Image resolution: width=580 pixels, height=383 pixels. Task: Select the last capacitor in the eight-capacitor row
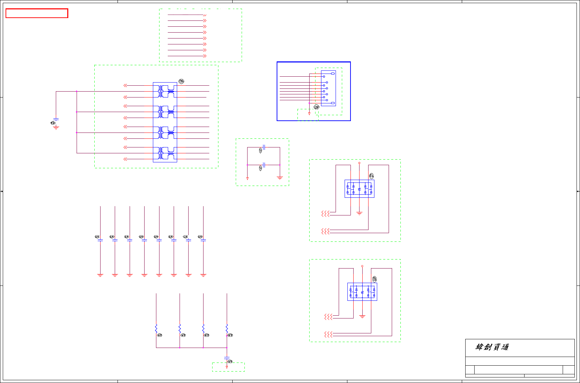pos(203,240)
